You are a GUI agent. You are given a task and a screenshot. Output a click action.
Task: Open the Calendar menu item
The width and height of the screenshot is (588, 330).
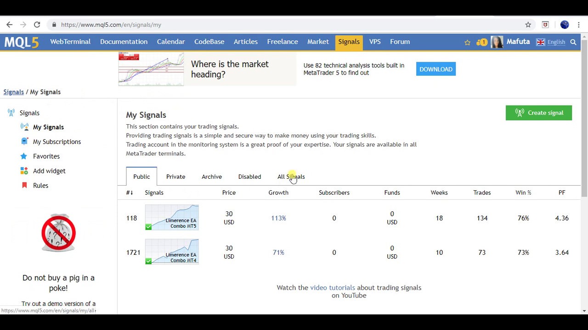tap(171, 42)
